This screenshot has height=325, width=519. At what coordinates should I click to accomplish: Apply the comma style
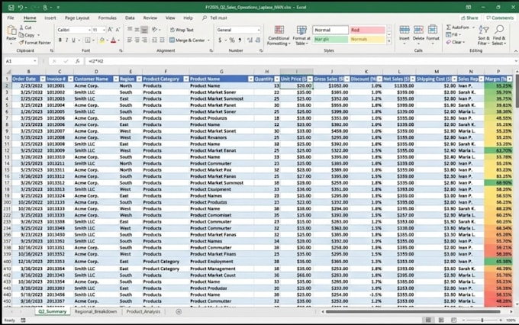(240, 40)
